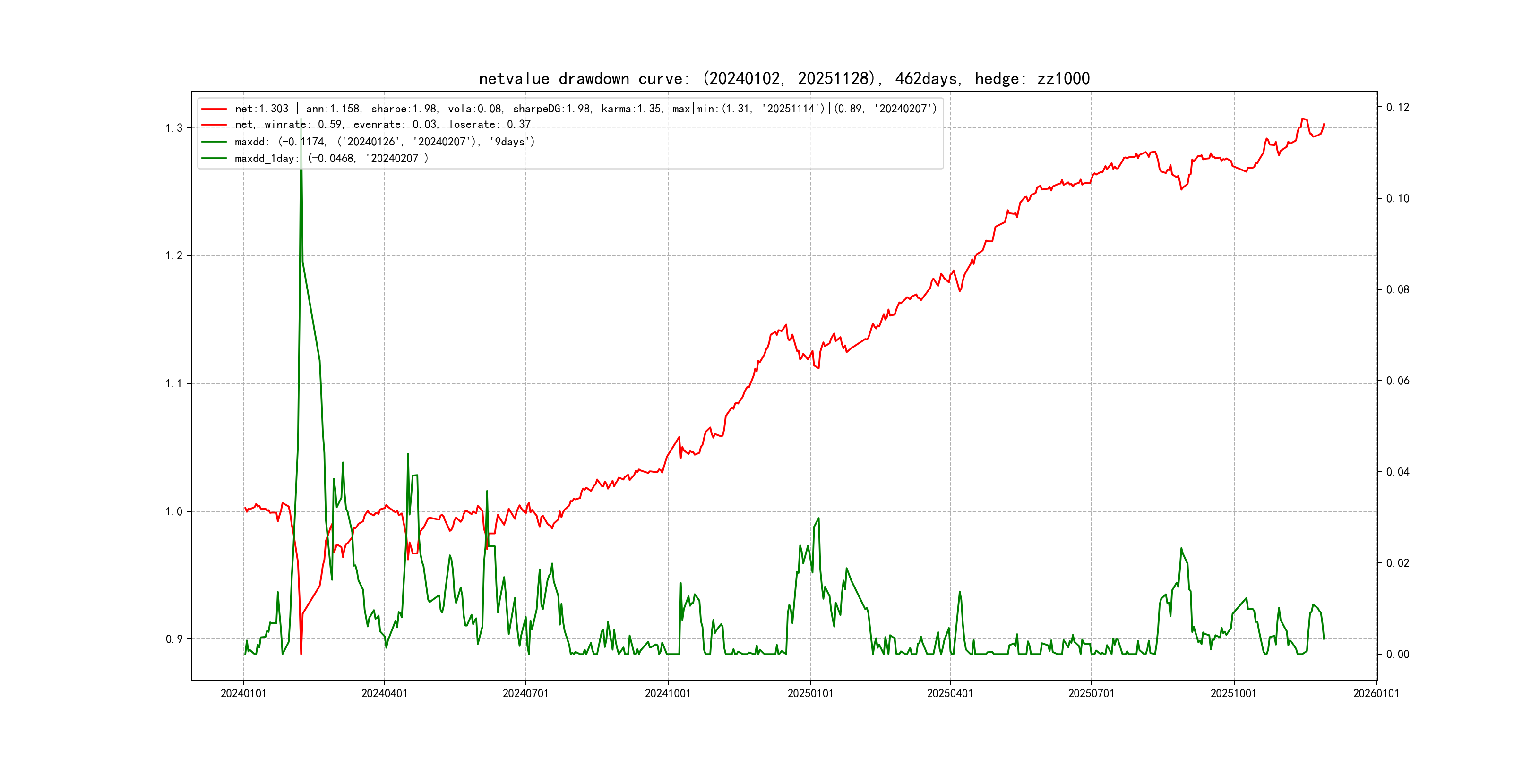This screenshot has width=1531, height=765.
Task: Click the 1.0 tick on the left axis
Action: pos(173,512)
